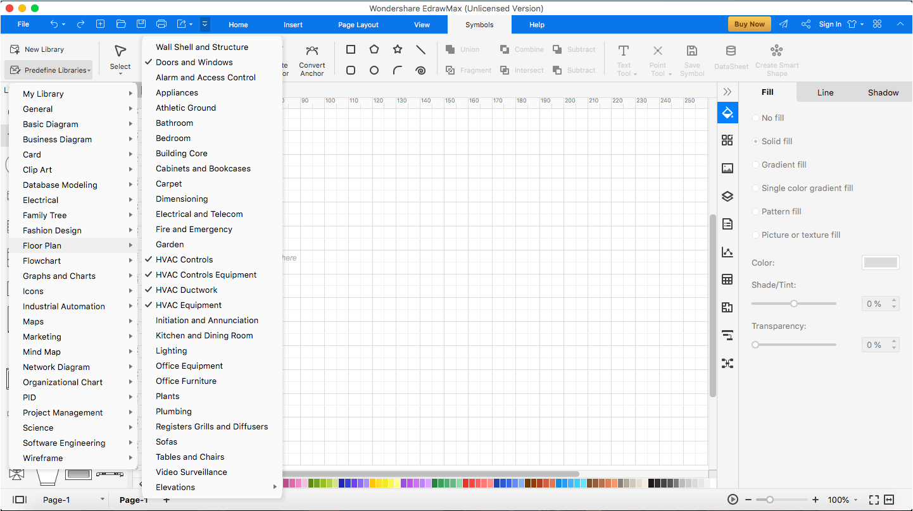Select the pentagon shape tool

(374, 49)
